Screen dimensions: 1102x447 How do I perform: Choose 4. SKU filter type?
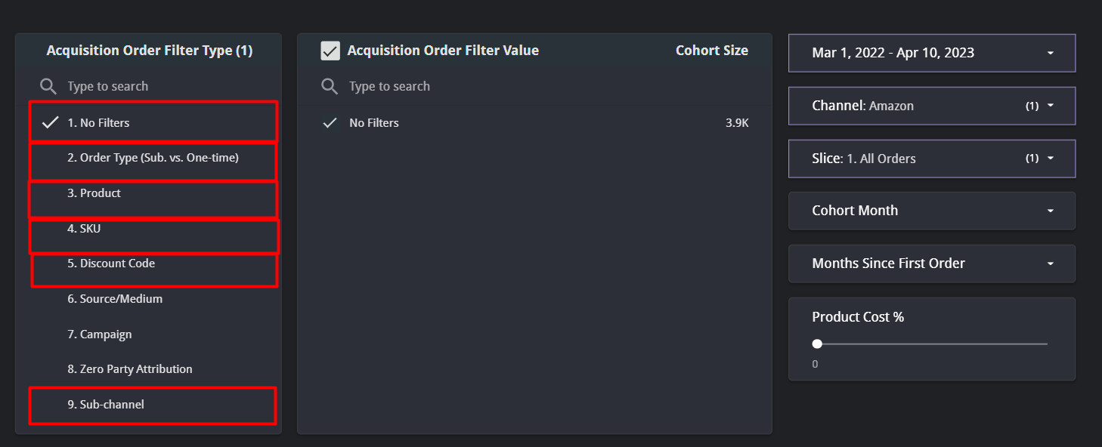click(x=84, y=228)
